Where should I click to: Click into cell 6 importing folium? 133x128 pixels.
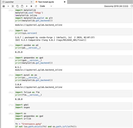[x=73, y=93]
